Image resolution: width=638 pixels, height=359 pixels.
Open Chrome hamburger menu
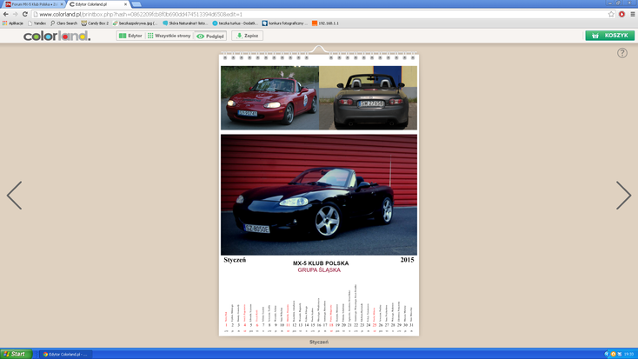coord(632,14)
